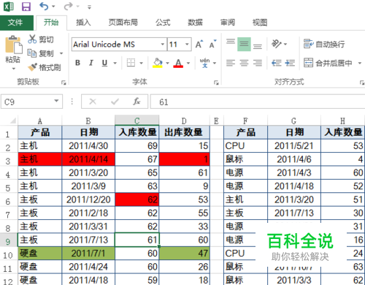Click the formula bar confirm checkmark icon
The height and width of the screenshot is (285, 365).
(x=115, y=102)
